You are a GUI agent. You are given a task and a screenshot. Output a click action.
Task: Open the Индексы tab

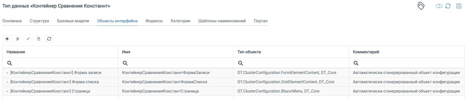[x=154, y=21]
